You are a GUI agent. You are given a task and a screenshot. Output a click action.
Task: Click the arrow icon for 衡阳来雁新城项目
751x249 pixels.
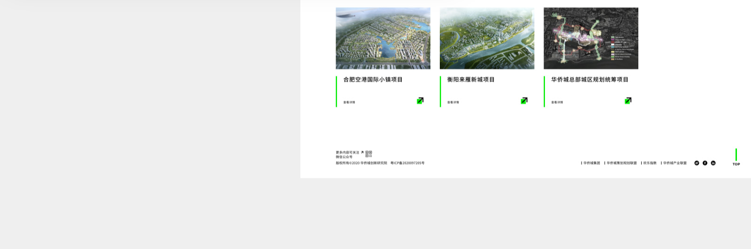(x=524, y=101)
